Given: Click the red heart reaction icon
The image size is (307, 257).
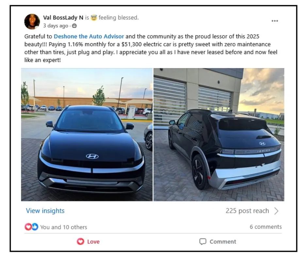Looking at the screenshot, I should pos(28,227).
